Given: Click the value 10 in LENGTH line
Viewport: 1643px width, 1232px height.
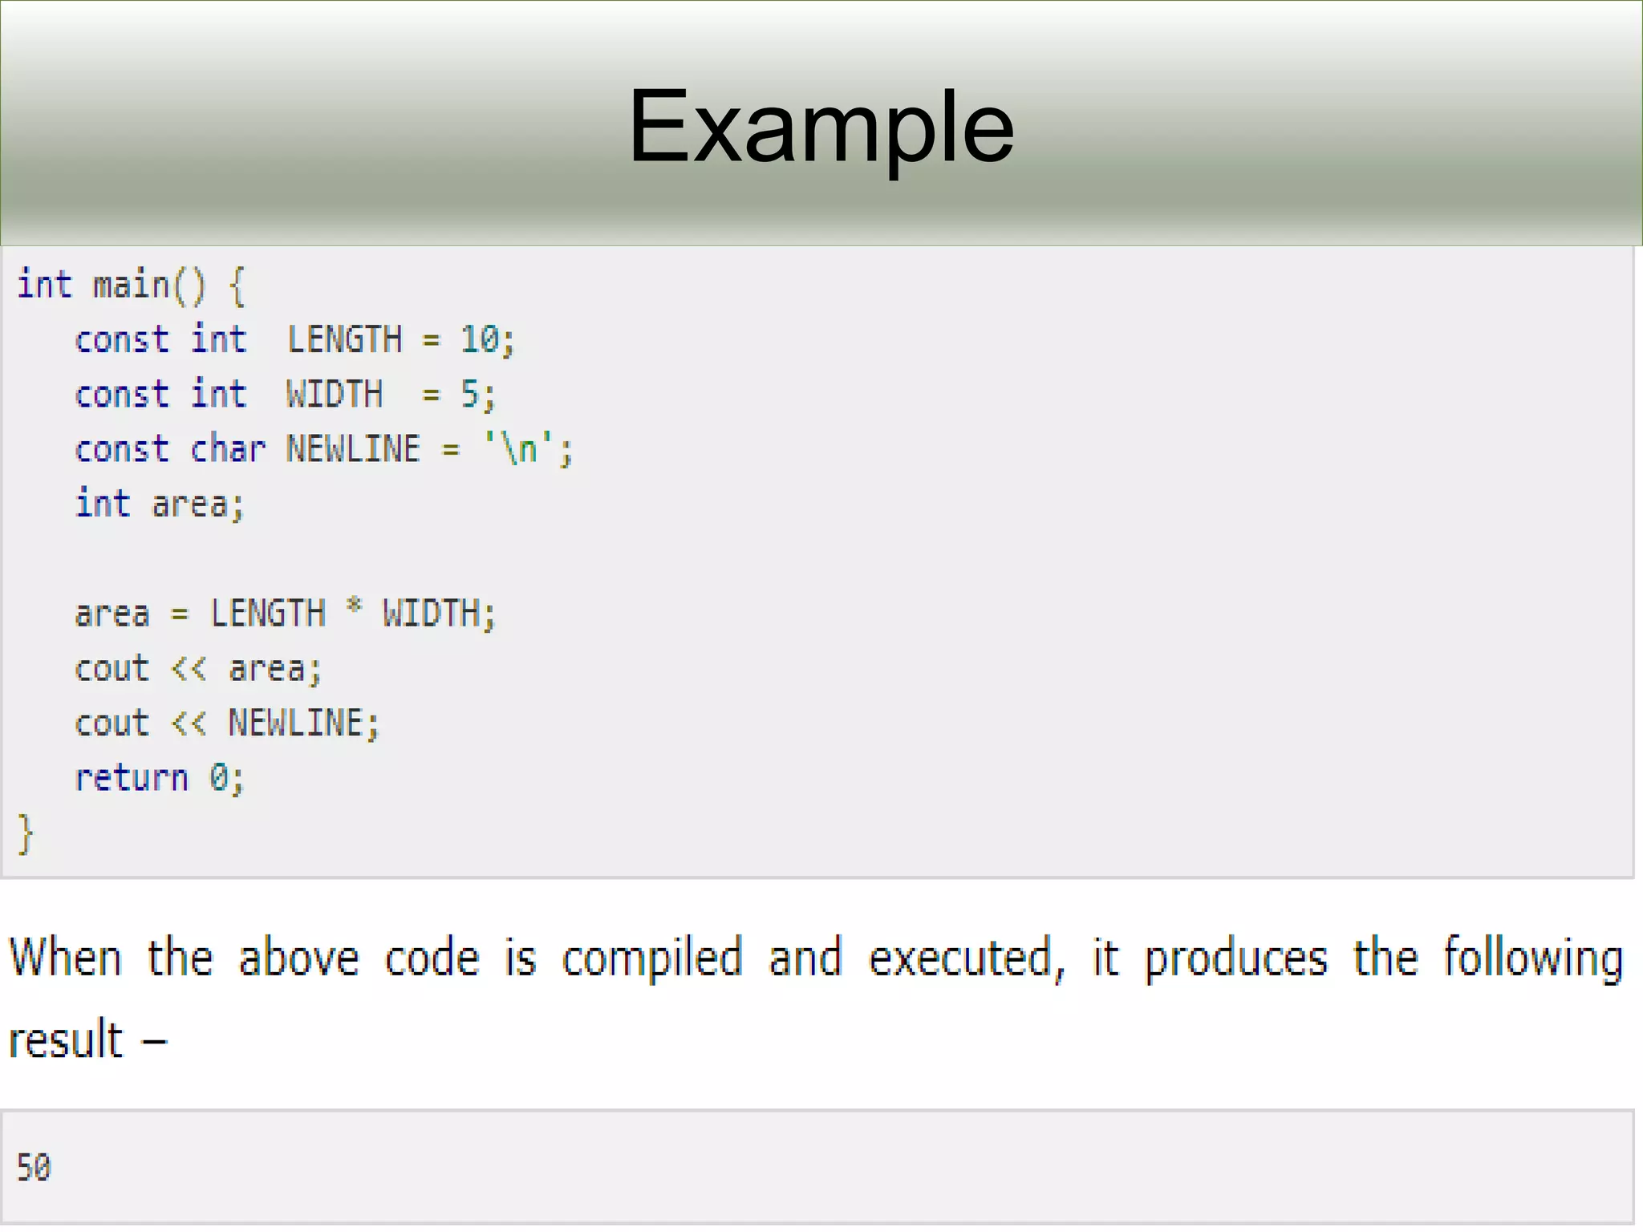Looking at the screenshot, I should tap(480, 340).
